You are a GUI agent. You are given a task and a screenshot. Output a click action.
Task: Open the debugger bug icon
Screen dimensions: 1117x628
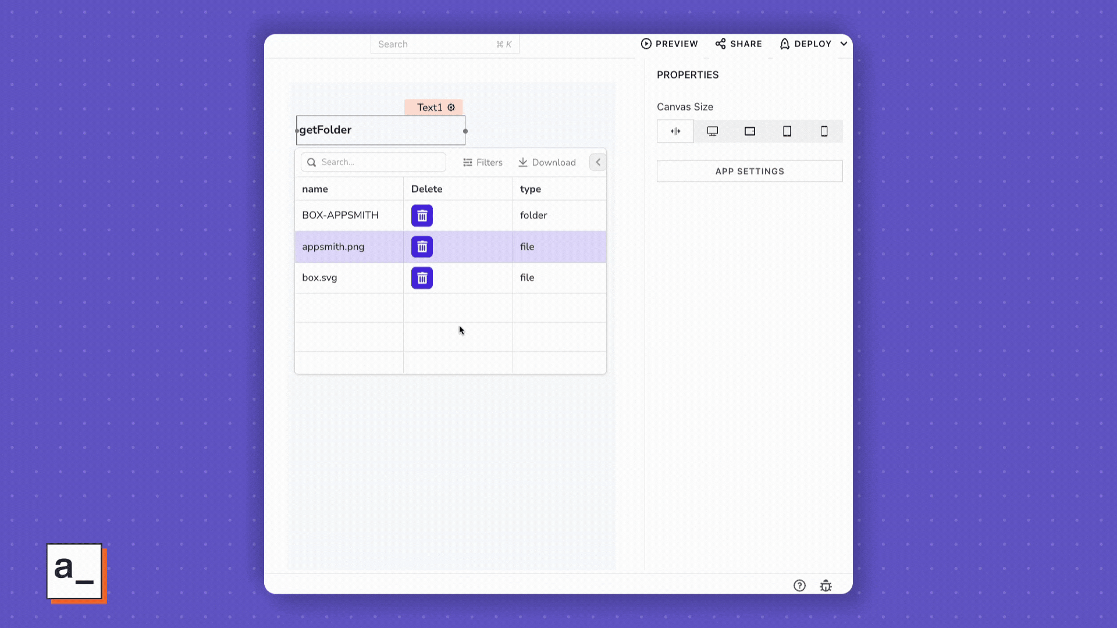click(826, 586)
